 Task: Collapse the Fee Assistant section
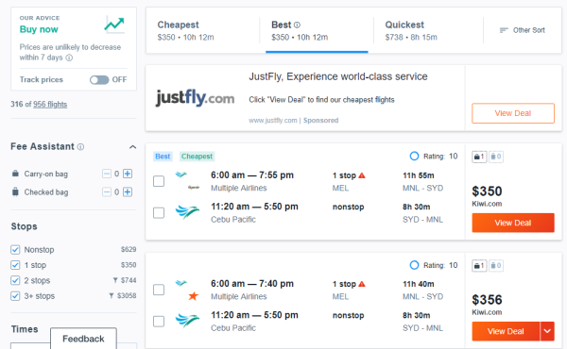132,147
